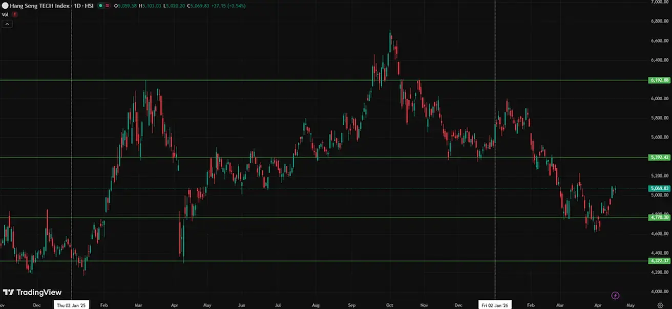Open chart settings gear icon
The height and width of the screenshot is (309, 672).
click(x=660, y=305)
